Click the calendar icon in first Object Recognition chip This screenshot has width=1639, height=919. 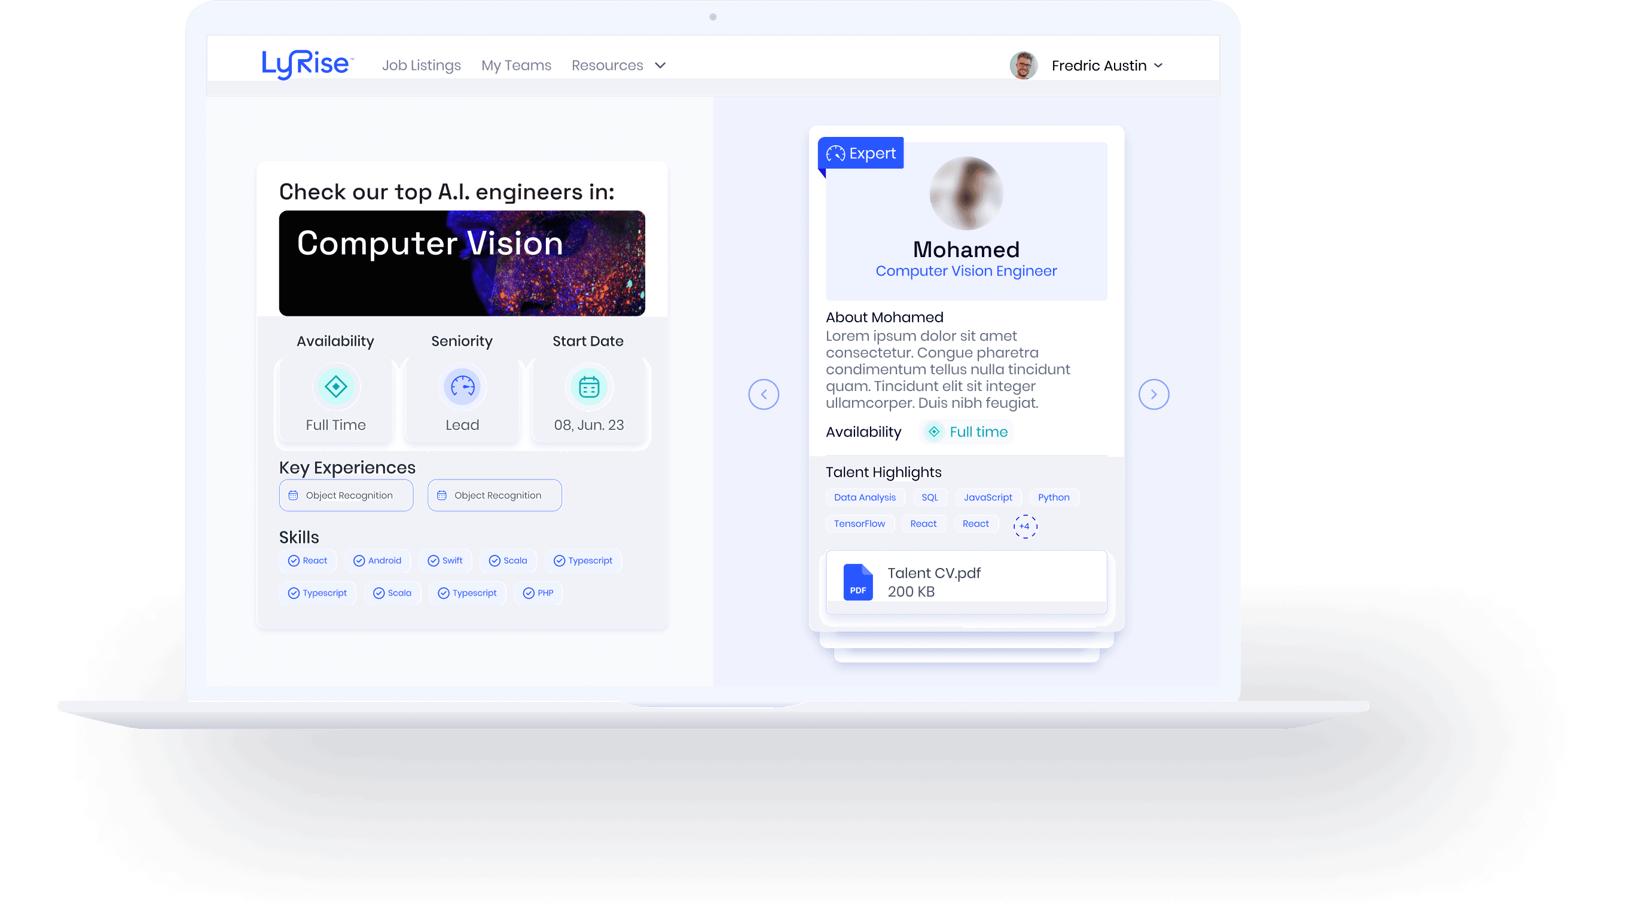click(294, 495)
